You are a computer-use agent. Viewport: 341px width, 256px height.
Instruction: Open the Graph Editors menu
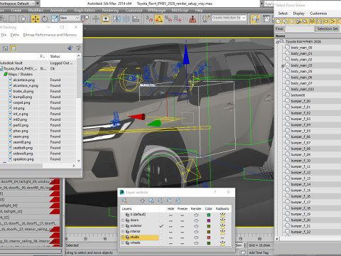coord(85,11)
